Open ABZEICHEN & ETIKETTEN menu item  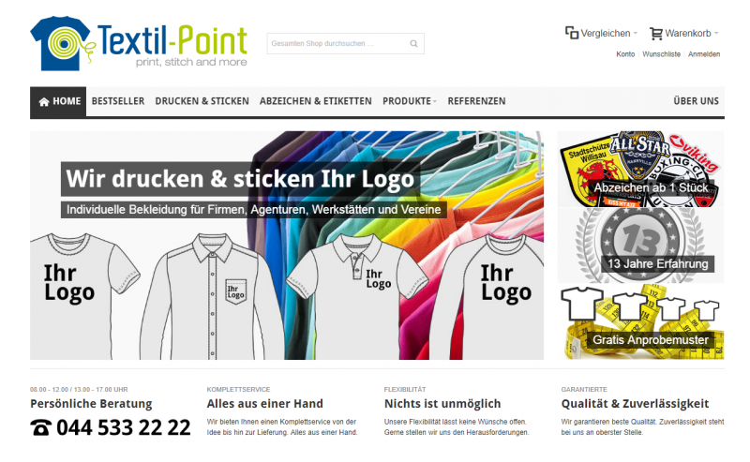[x=316, y=101]
